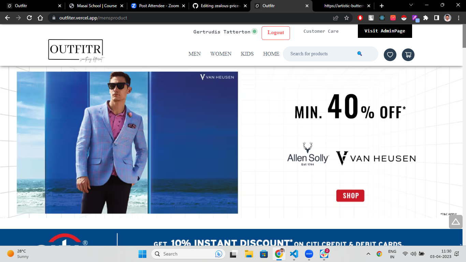This screenshot has height=262, width=466.
Task: Toggle the browser side panel icon
Action: point(436,18)
